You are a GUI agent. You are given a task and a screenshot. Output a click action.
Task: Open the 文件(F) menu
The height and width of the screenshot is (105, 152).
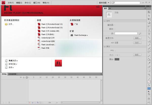point(11,3)
